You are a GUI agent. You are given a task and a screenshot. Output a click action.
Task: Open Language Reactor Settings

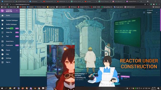click(x=10, y=58)
